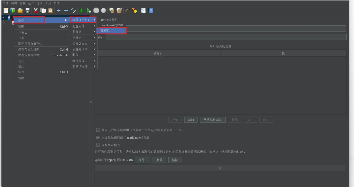Viewport: 354px width, 187px height.
Task: Select the flask Test Plan tree icon
Action: 9,18
